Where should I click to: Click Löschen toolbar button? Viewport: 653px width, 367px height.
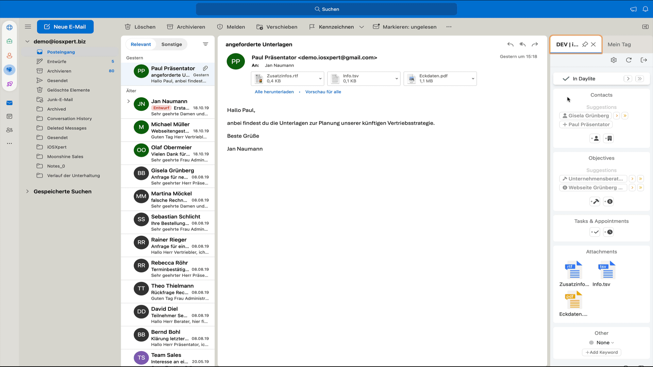click(140, 27)
